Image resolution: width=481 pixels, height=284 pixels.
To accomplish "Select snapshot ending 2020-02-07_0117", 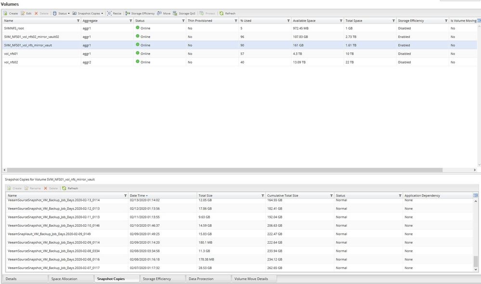I will tap(239, 268).
